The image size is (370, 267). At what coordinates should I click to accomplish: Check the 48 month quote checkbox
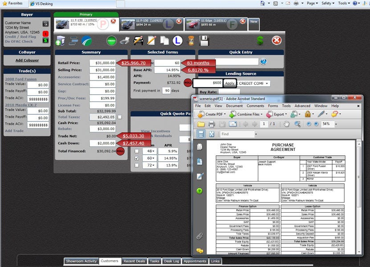pos(137,151)
